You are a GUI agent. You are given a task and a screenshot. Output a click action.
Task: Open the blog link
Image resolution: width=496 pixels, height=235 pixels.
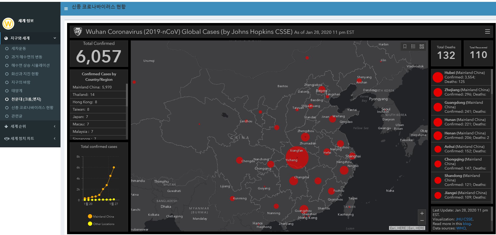[467, 224]
